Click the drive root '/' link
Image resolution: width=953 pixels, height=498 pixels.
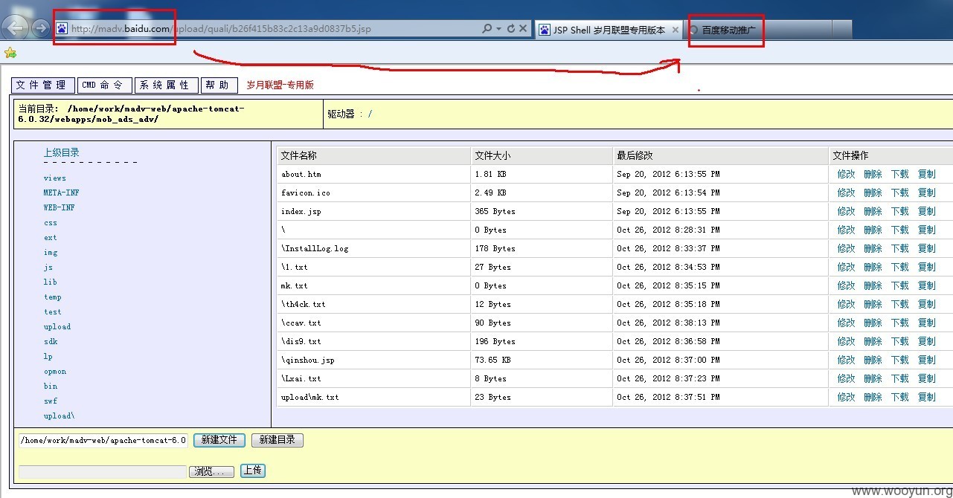pyautogui.click(x=370, y=114)
